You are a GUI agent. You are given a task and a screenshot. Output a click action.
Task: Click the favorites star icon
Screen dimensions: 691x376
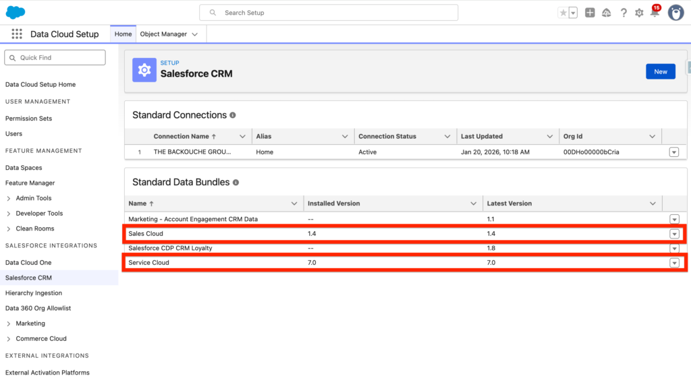(563, 13)
